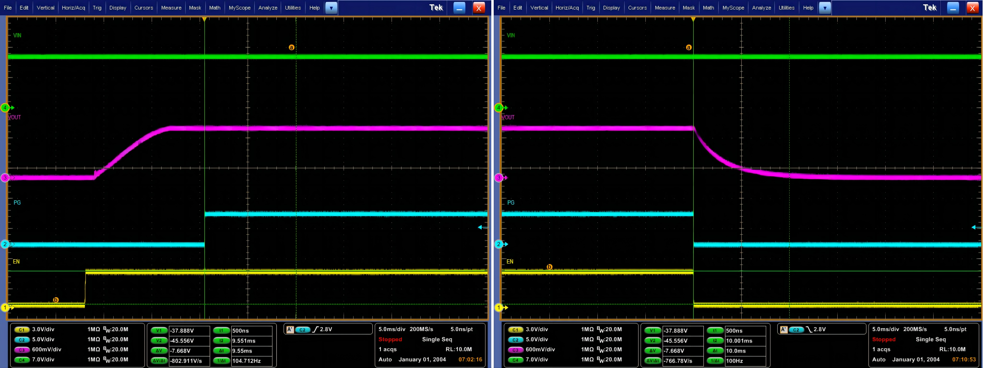Click the Single Seq text in right scope
Viewport: 985px width, 368px height.
click(x=931, y=339)
